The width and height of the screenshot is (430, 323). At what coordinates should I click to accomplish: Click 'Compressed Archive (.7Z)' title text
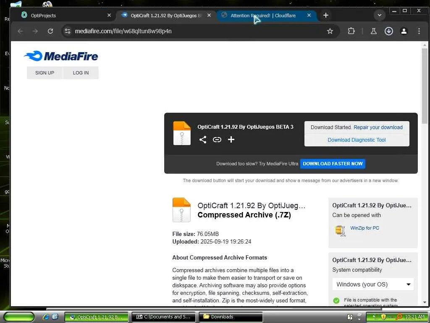(244, 215)
